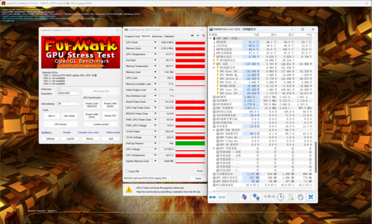372x224 pixels.
Task: Click lightning icon beside 137.392 W row
Action: [x=214, y=64]
